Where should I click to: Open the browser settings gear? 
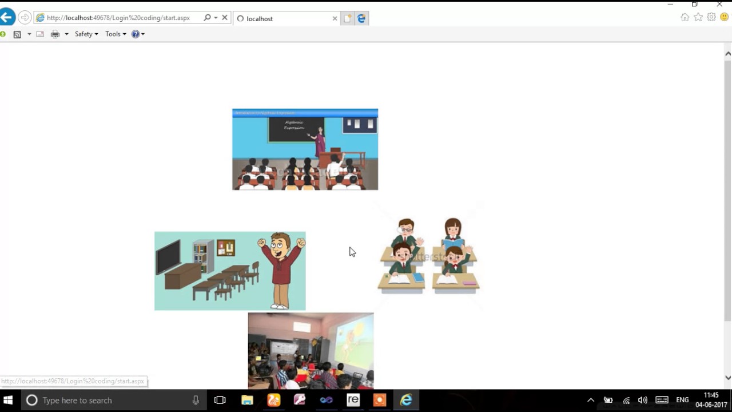[x=711, y=17]
